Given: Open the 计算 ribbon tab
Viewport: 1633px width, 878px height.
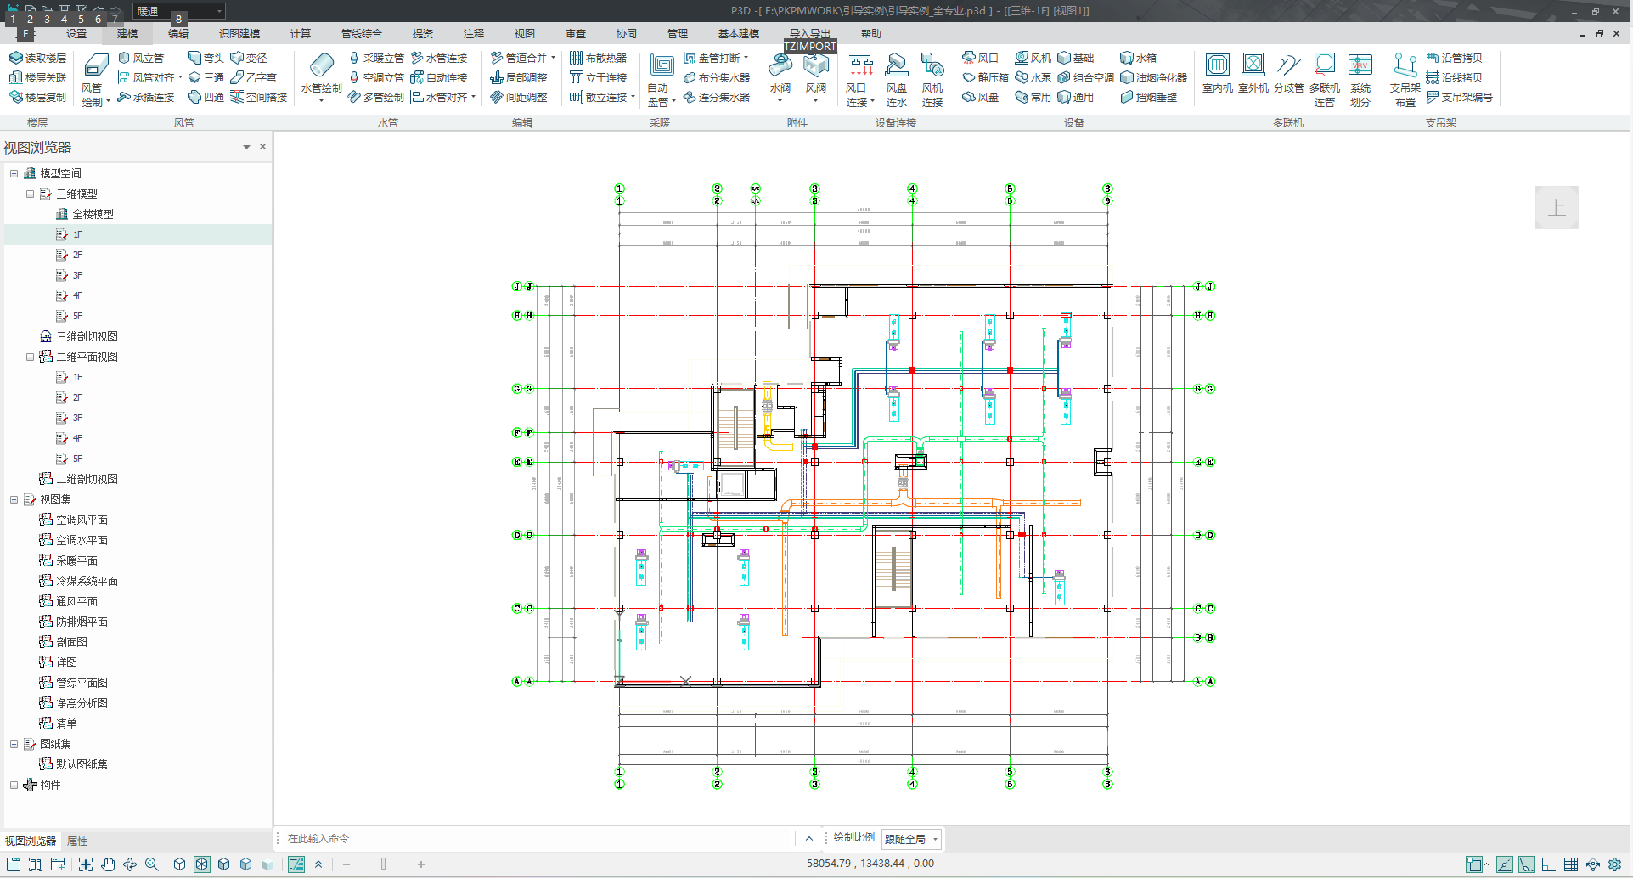Looking at the screenshot, I should coord(300,34).
